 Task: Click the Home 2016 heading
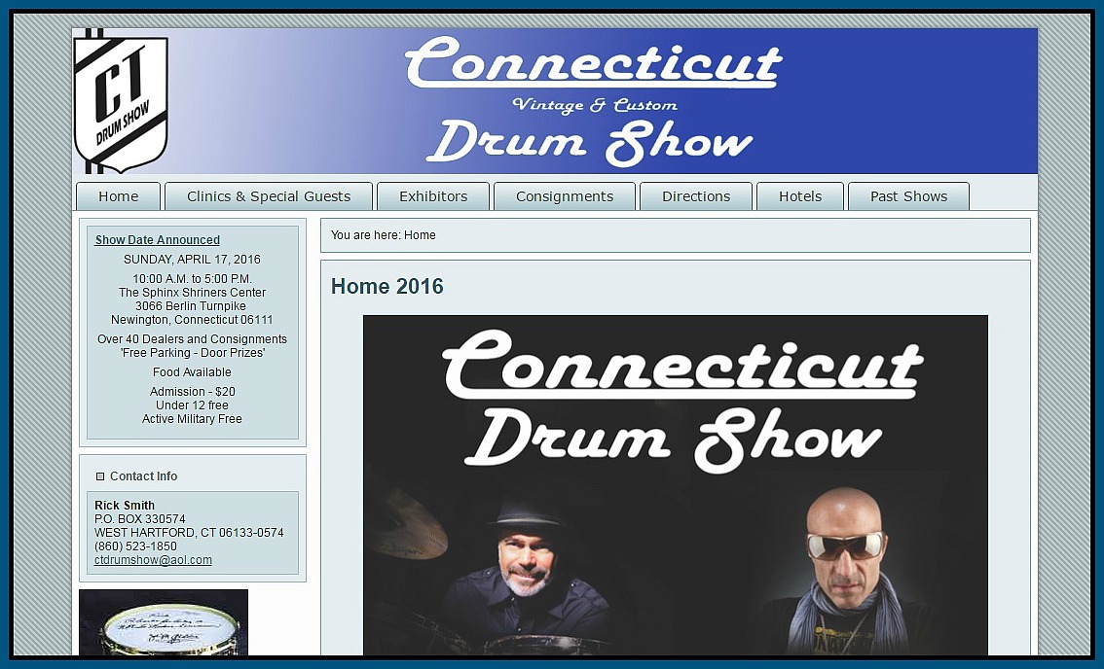(386, 287)
